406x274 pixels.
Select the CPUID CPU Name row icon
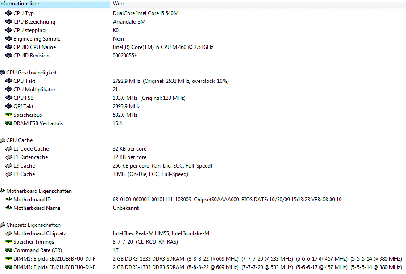point(9,47)
